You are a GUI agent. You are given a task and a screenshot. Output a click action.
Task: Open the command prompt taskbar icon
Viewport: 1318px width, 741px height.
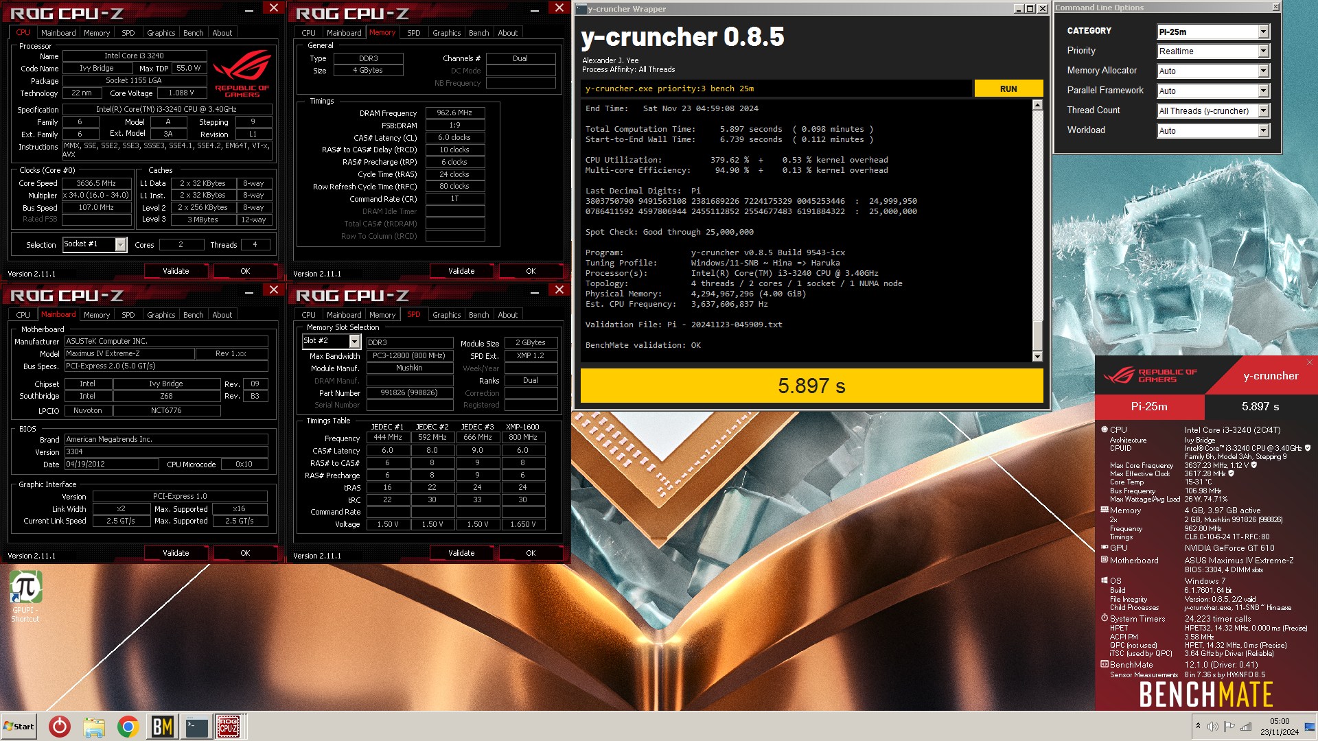(x=197, y=727)
